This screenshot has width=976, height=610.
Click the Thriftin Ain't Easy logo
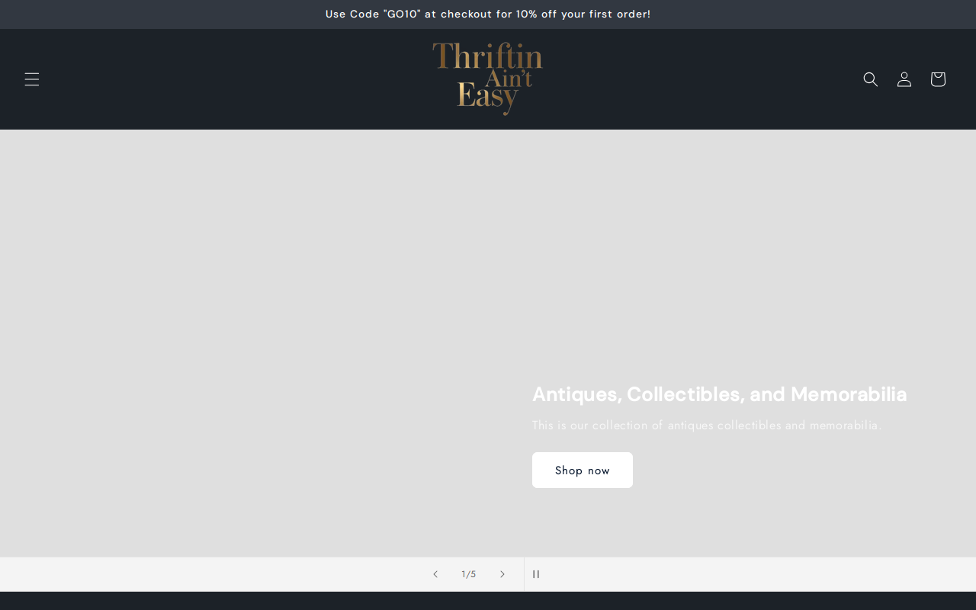pyautogui.click(x=488, y=79)
